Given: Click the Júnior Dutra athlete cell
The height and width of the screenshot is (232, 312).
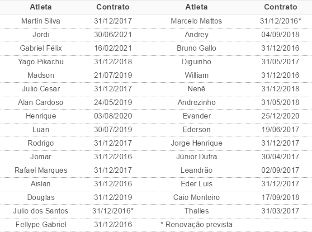Looking at the screenshot, I should (197, 156).
